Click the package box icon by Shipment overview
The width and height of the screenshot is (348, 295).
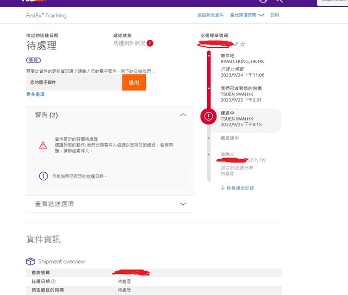point(30,261)
